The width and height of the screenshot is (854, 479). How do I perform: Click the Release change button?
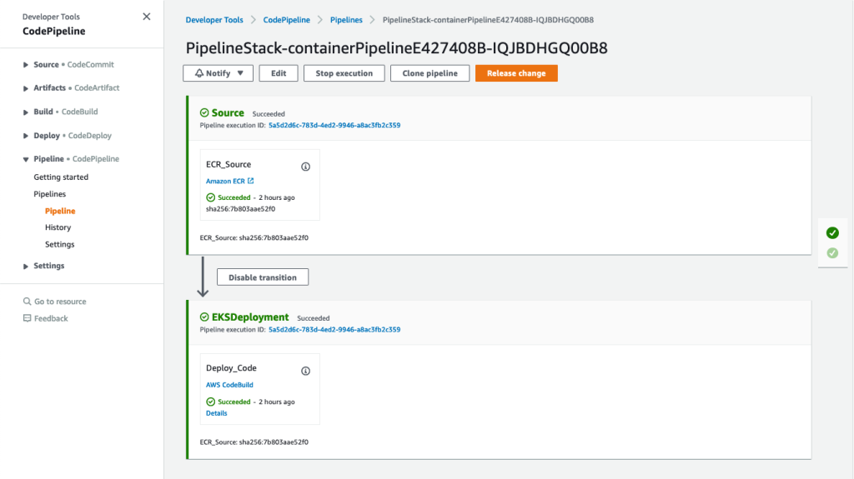tap(516, 73)
